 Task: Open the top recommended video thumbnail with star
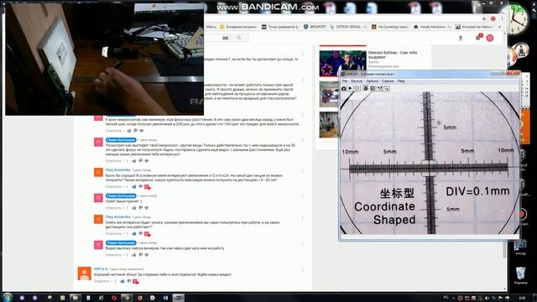[343, 64]
